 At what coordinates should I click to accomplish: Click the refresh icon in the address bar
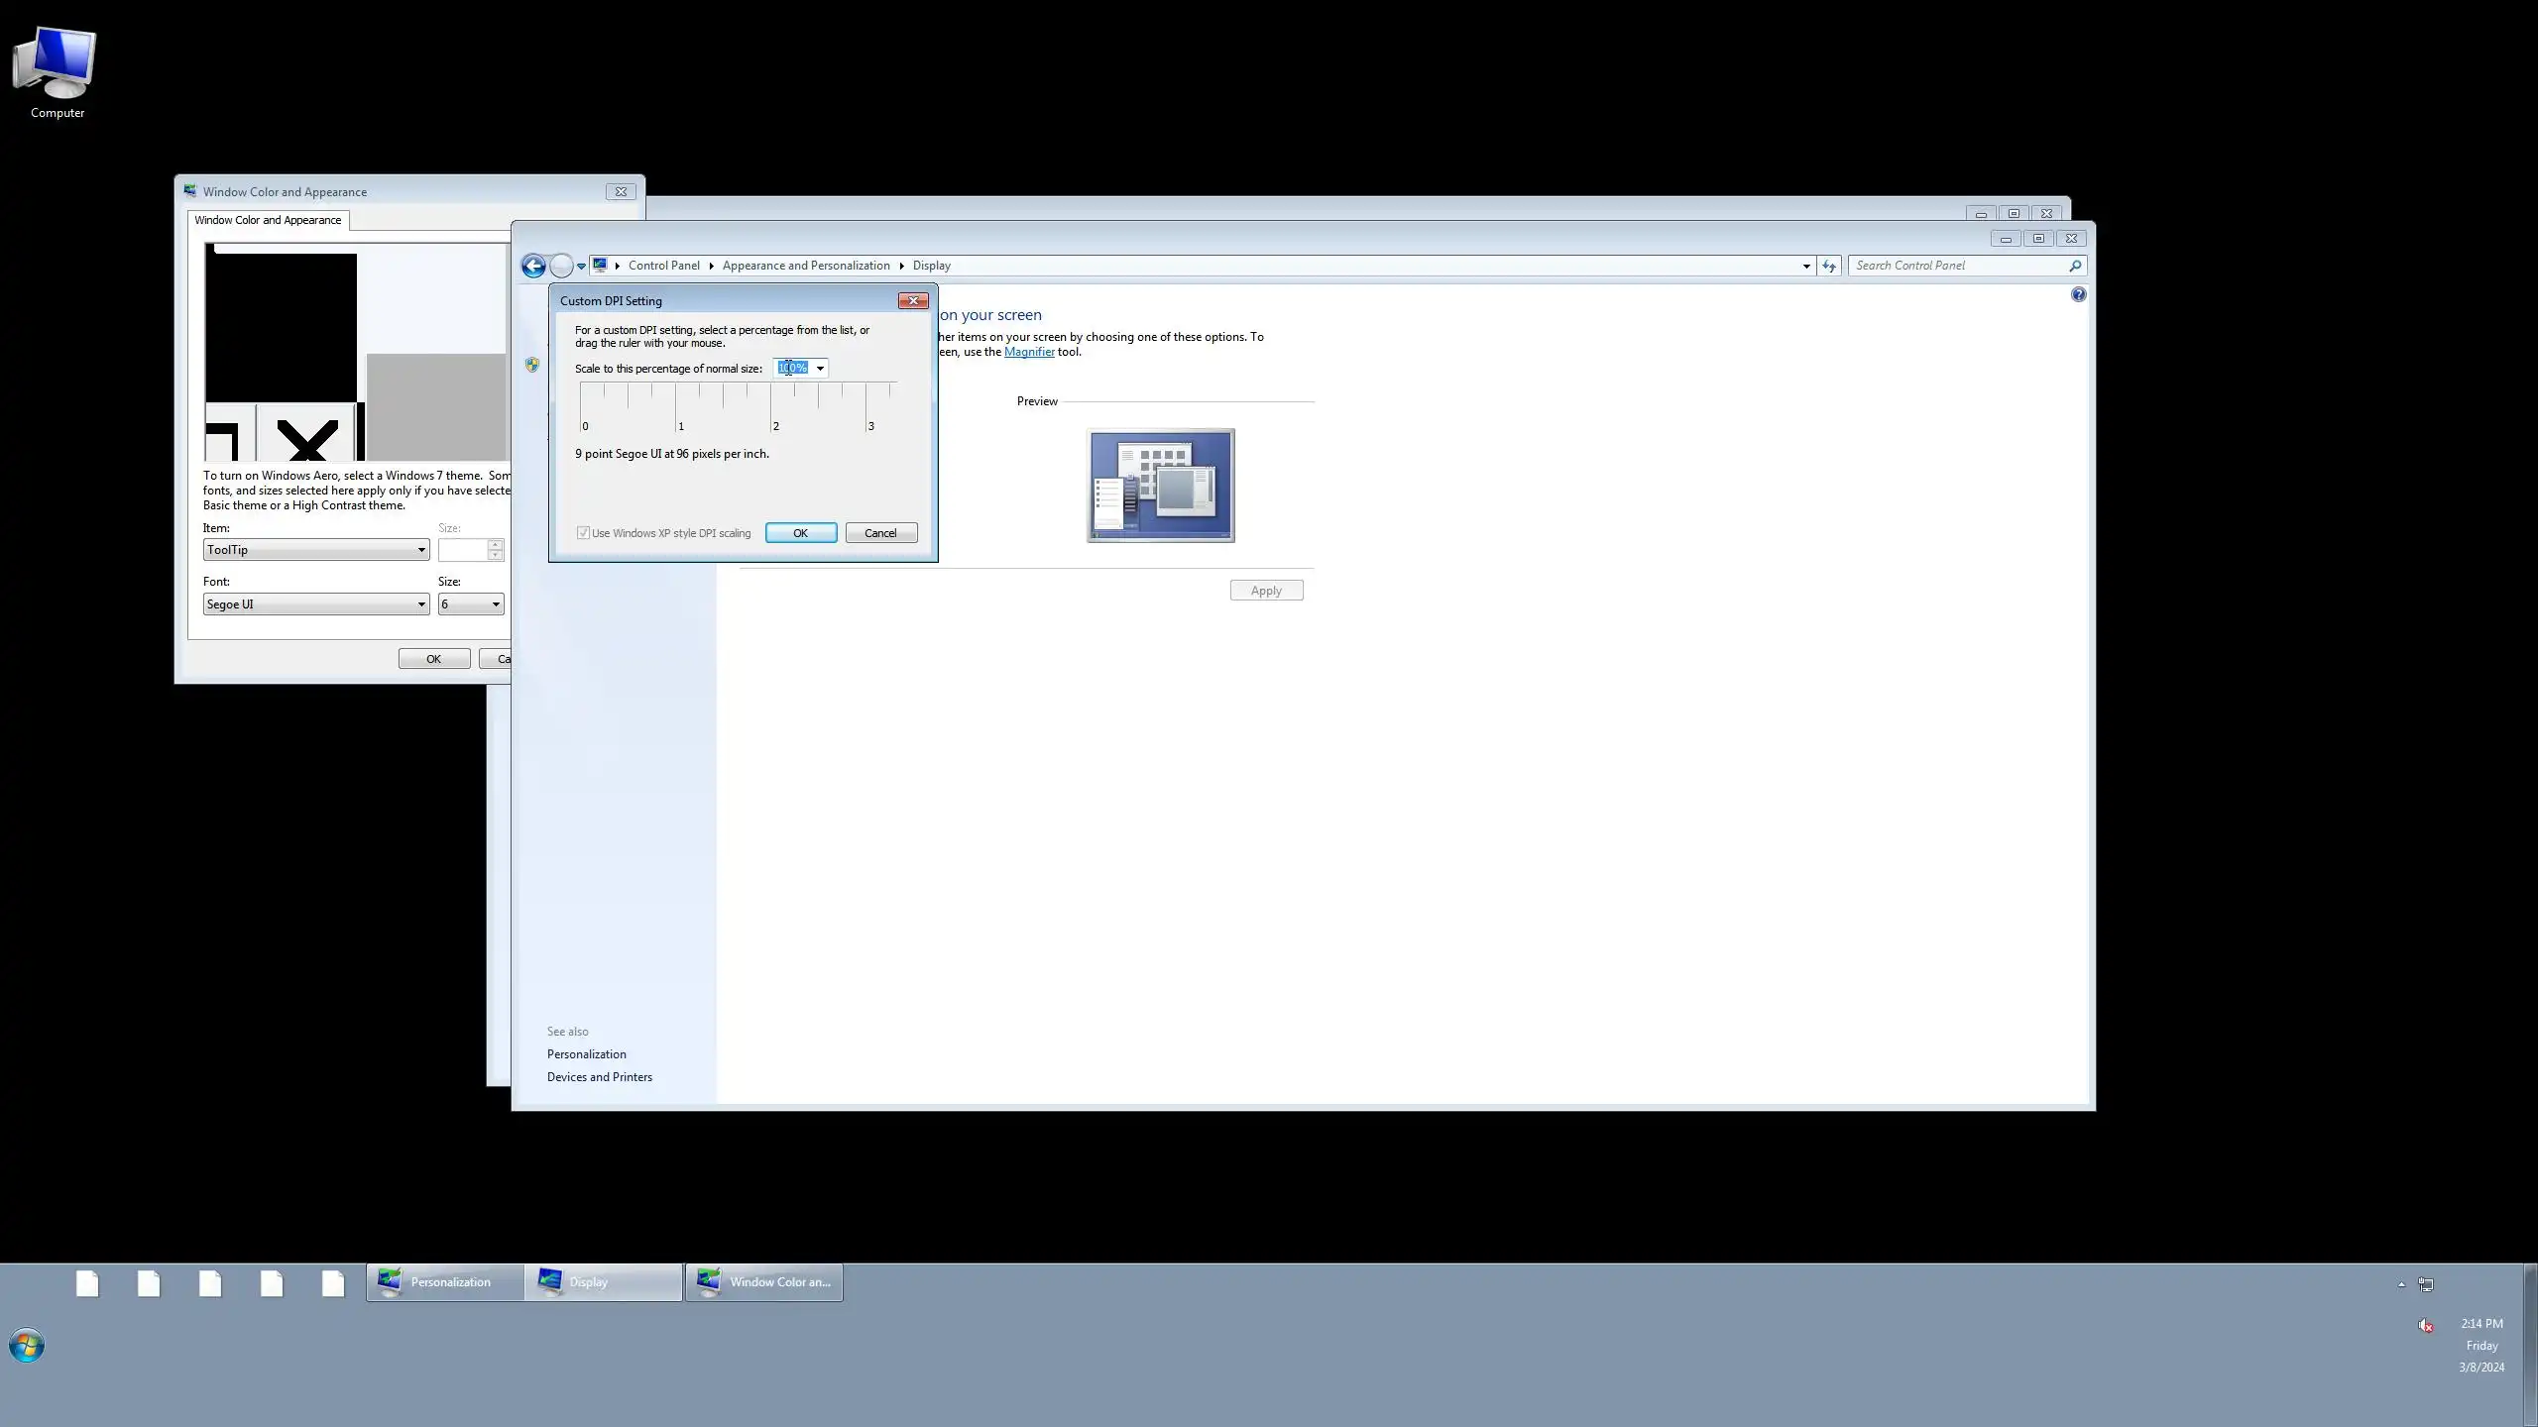pyautogui.click(x=1829, y=266)
